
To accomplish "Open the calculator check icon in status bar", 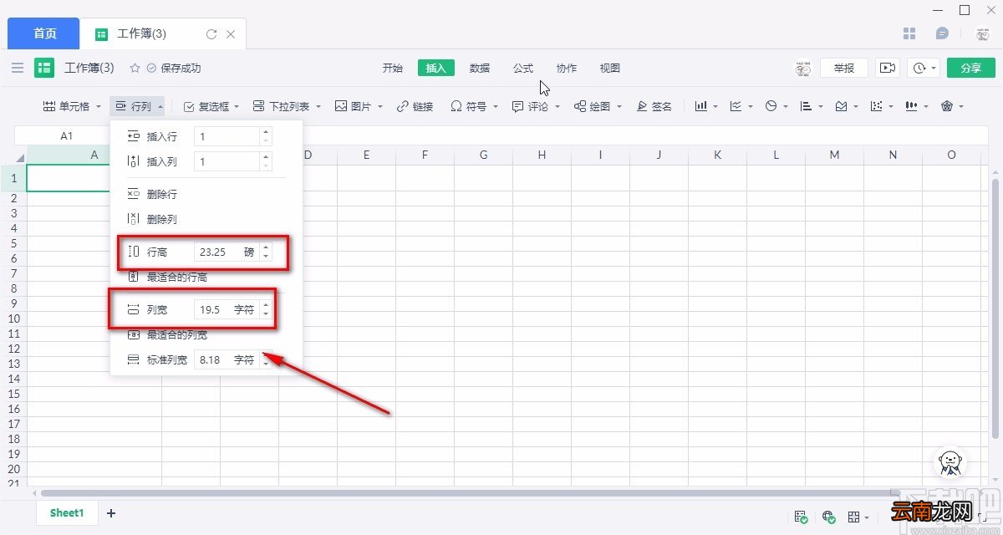I will click(801, 517).
